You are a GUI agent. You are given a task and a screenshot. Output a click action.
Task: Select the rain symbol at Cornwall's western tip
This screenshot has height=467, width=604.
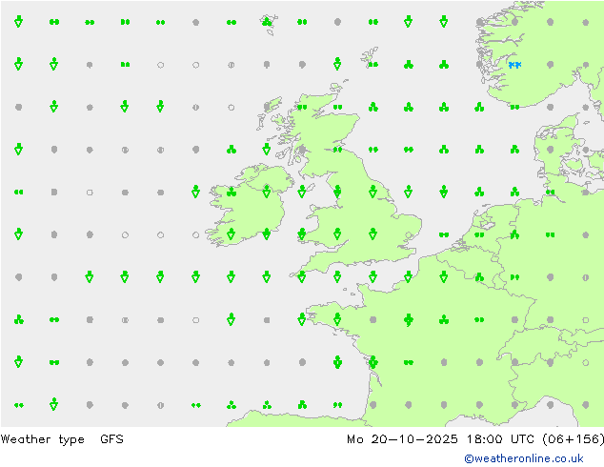[x=302, y=275]
